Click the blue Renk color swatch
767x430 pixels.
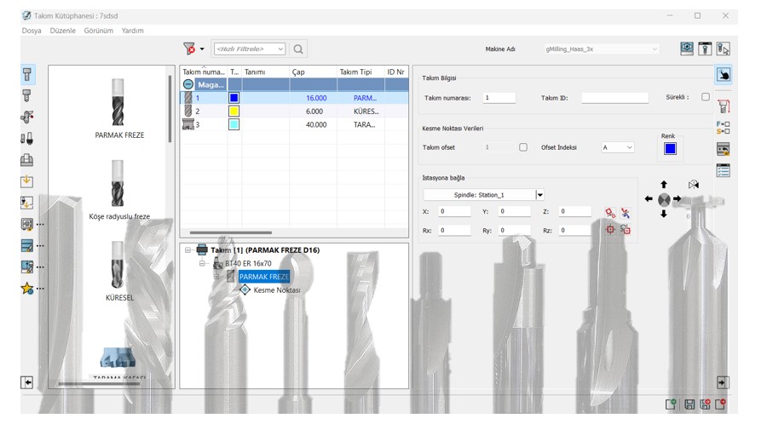click(x=670, y=148)
